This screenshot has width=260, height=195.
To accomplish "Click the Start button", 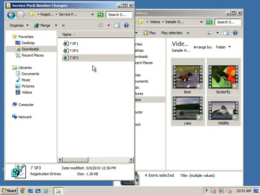I will tap(9, 191).
